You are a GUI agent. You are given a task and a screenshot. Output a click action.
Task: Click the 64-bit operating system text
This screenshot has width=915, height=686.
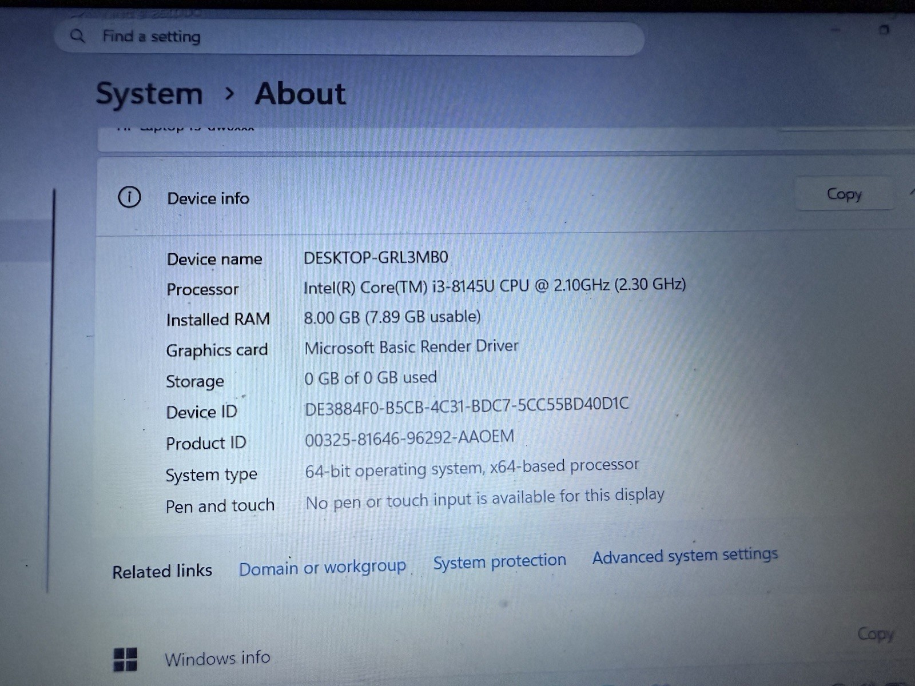tap(472, 468)
